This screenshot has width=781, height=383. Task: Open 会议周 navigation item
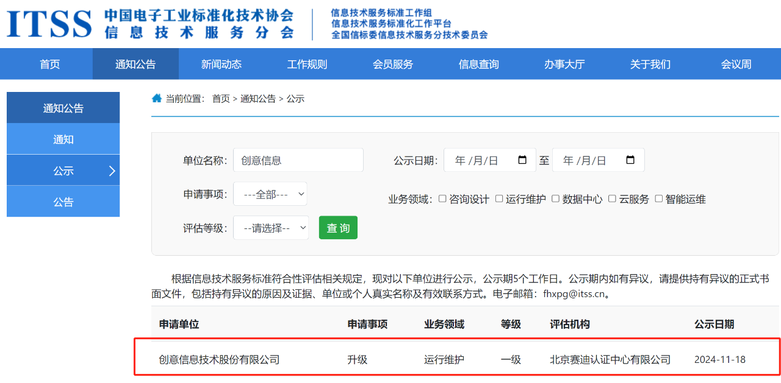pyautogui.click(x=736, y=64)
